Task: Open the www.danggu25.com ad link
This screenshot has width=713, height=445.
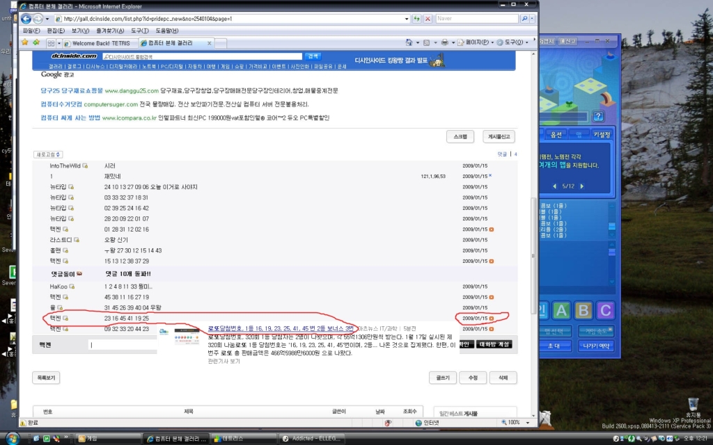Action: [132, 91]
